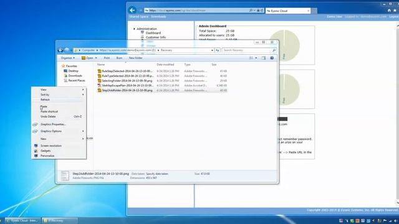Sort files by the Name column header
The width and height of the screenshot is (399, 224).
click(x=101, y=65)
